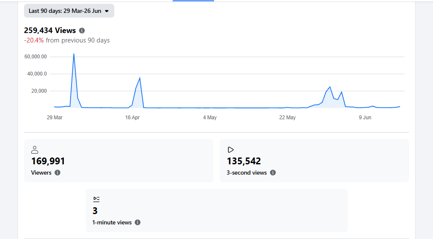This screenshot has width=433, height=239.
Task: Click the -20.4% change percentage
Action: [x=34, y=40]
